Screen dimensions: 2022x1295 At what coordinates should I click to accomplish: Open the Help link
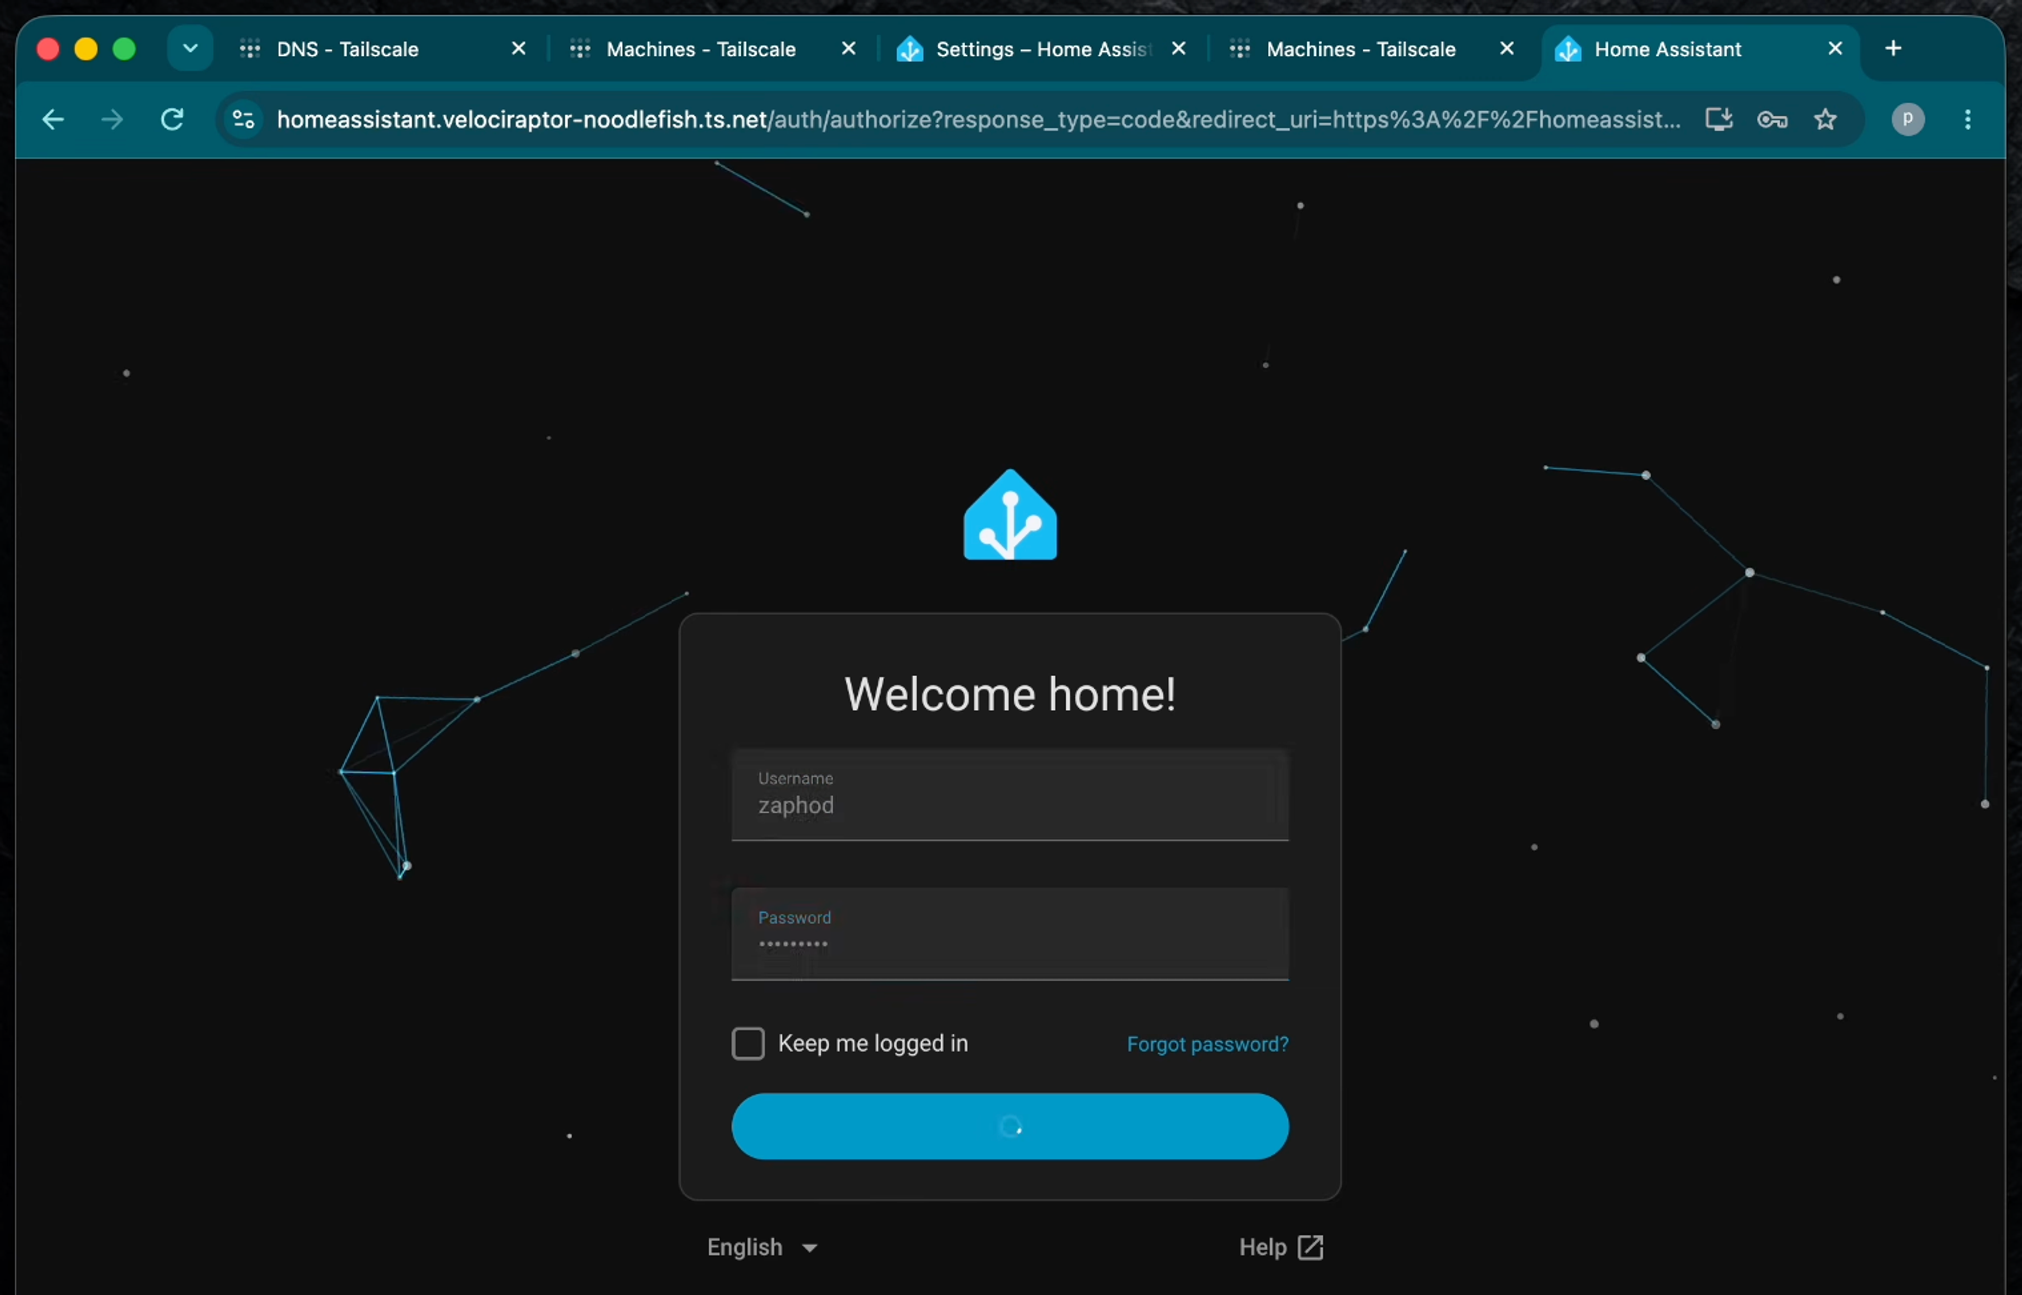[1281, 1247]
